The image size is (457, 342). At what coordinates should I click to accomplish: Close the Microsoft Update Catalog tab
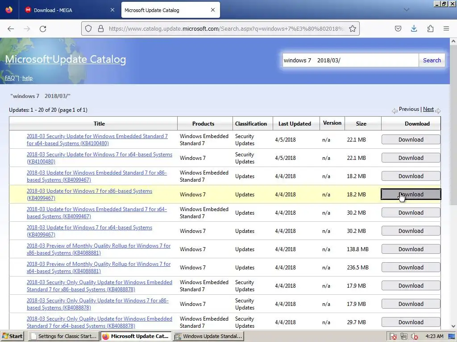[x=213, y=10]
